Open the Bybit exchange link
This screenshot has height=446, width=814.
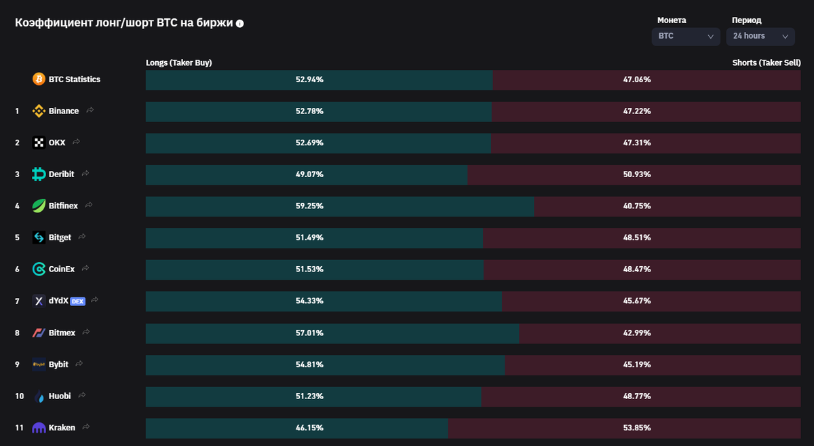click(x=58, y=365)
